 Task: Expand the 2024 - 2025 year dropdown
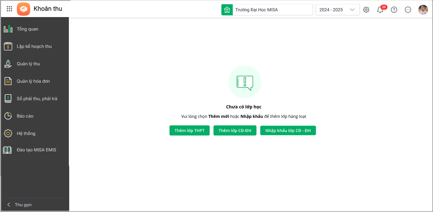(338, 10)
